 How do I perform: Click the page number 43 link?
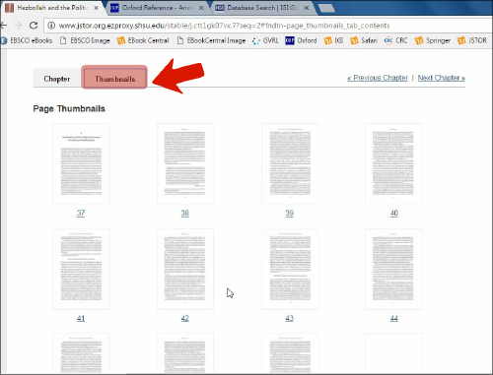click(x=290, y=318)
